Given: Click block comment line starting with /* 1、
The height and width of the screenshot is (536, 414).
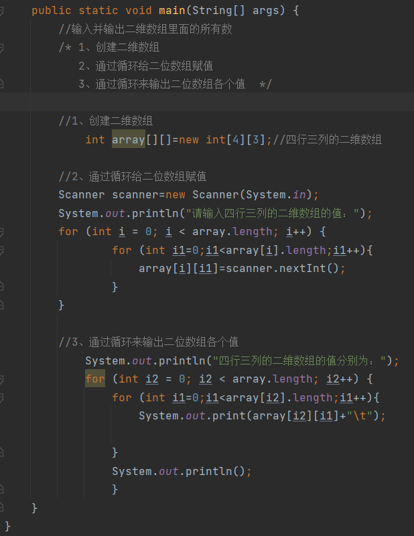Looking at the screenshot, I should (x=109, y=47).
